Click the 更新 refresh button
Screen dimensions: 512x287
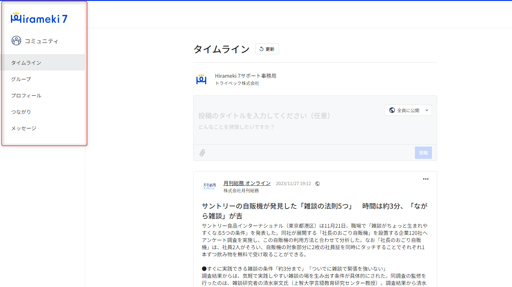(267, 49)
